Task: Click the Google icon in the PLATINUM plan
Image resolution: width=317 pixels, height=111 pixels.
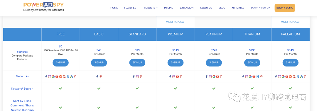Action: point(214,76)
